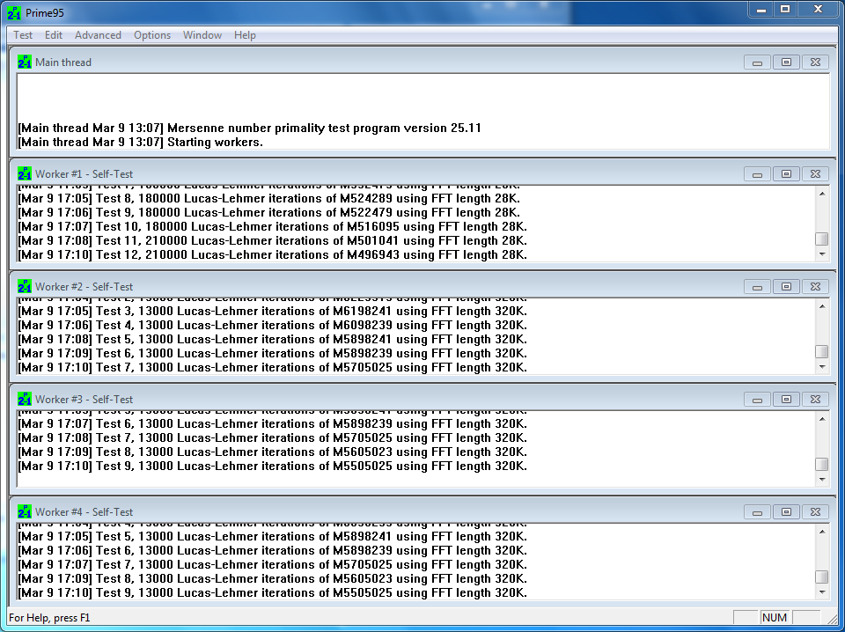
Task: Click Worker #1 Test 10 M516095 line
Action: click(272, 226)
